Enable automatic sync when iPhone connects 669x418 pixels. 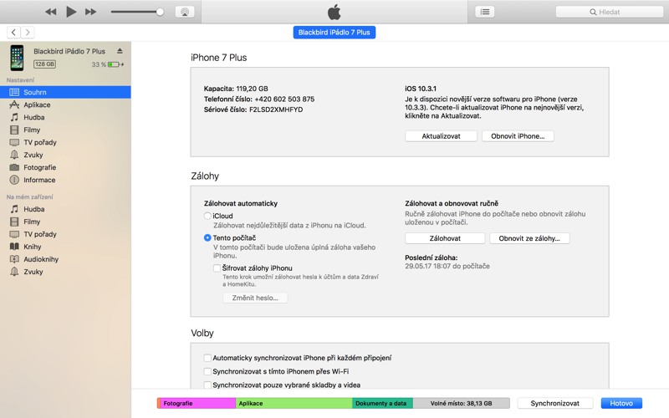(x=207, y=358)
